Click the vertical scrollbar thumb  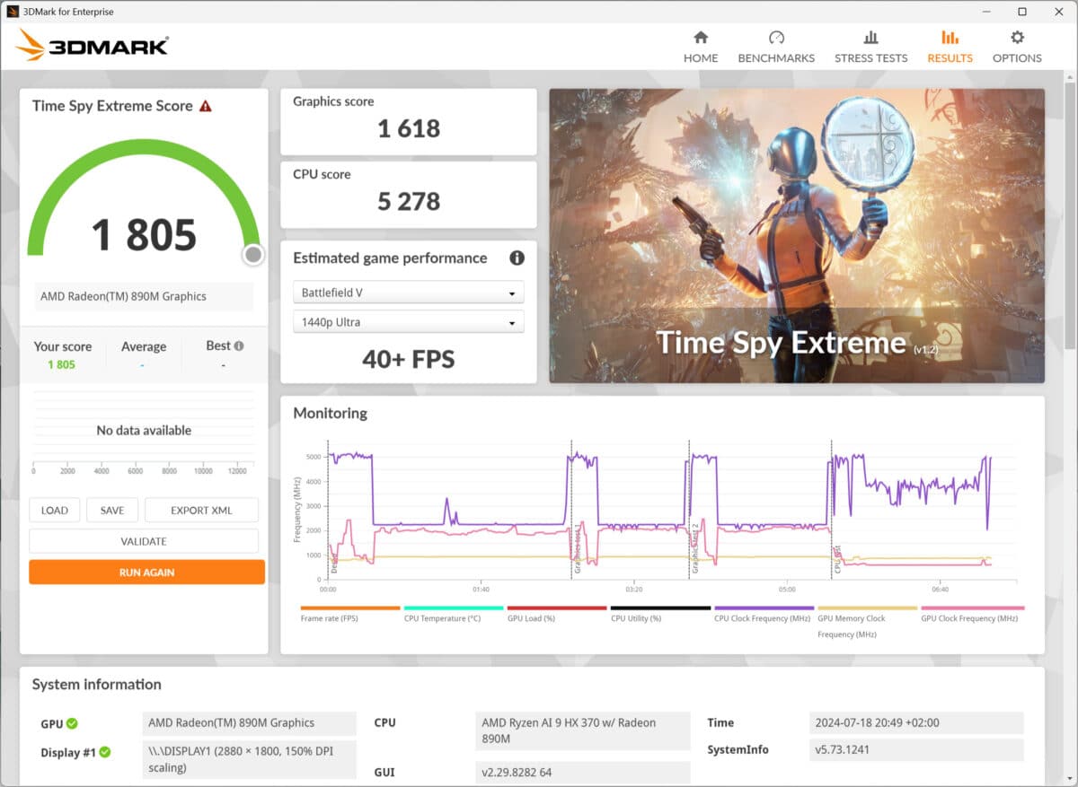(x=1070, y=215)
